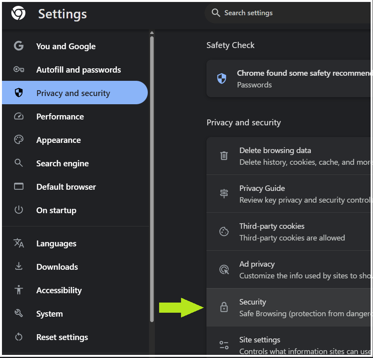Click the wrench icon for System
The width and height of the screenshot is (373, 358).
click(18, 313)
